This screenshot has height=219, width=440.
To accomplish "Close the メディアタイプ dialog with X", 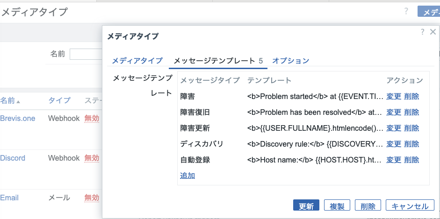I will coord(433,32).
